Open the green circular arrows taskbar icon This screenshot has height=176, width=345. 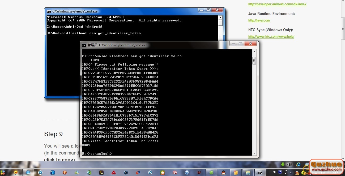pyautogui.click(x=89, y=173)
